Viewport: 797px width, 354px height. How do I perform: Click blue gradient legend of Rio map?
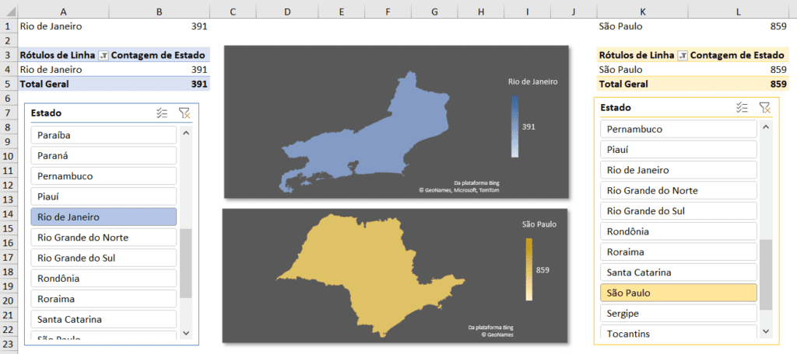(515, 127)
